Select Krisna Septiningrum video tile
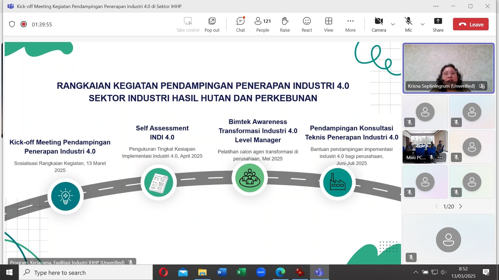 point(448,68)
